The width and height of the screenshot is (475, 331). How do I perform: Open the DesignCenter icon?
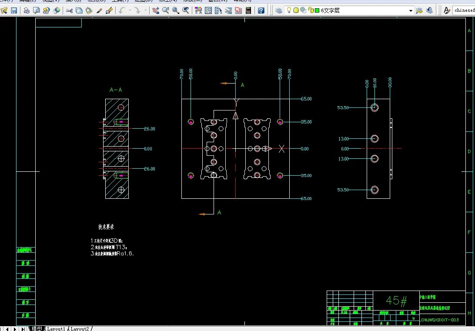208,10
